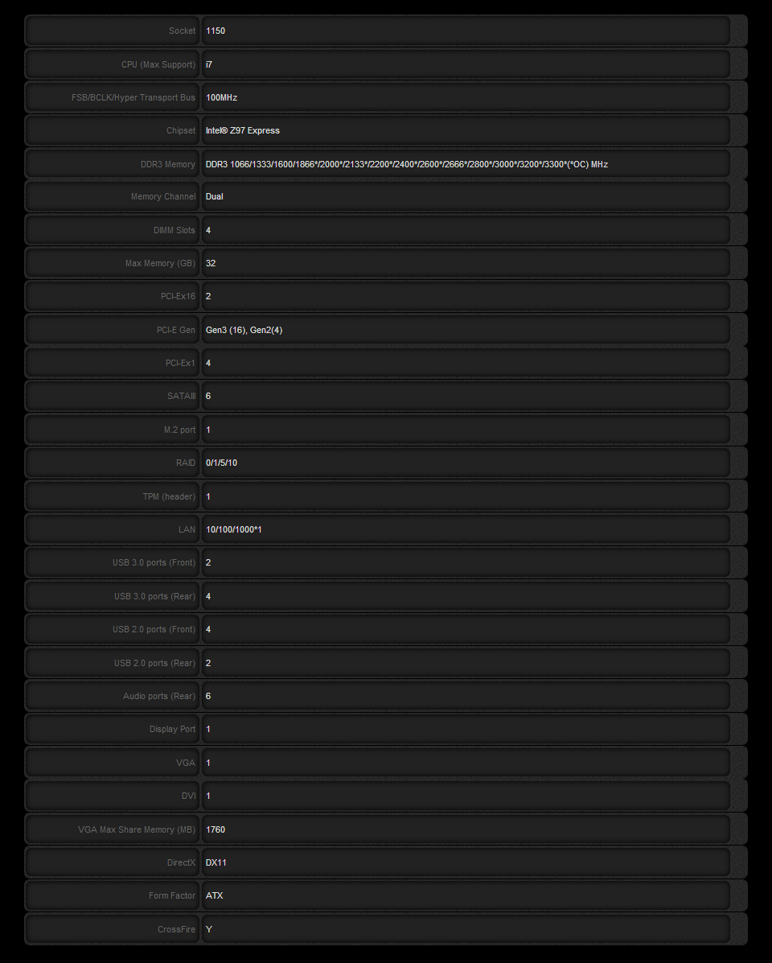Viewport: 772px width, 963px height.
Task: Select the PCI-E Gen value Gen3 (16), Gen2(4)
Action: 244,330
